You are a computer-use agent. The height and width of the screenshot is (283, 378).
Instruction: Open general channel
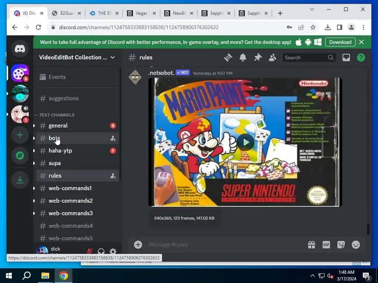pos(77,126)
